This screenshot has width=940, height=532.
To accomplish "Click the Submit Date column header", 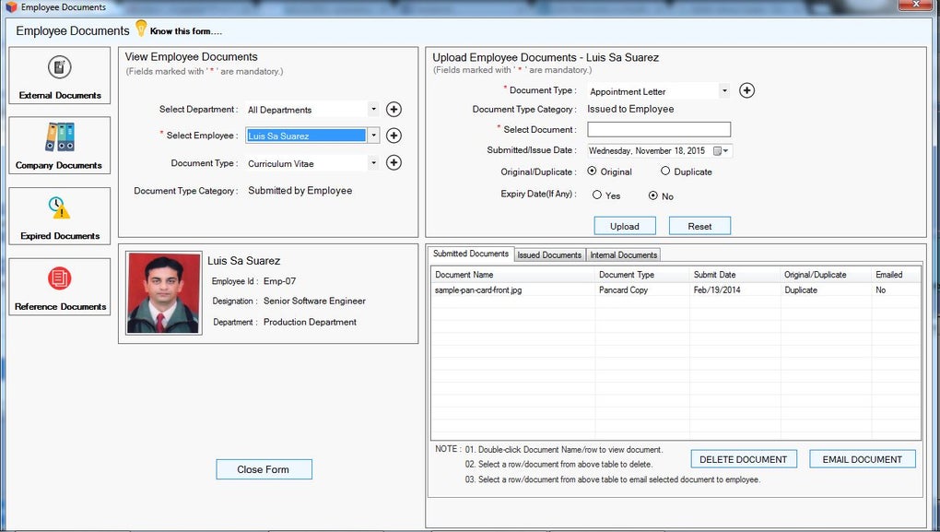I will click(735, 275).
